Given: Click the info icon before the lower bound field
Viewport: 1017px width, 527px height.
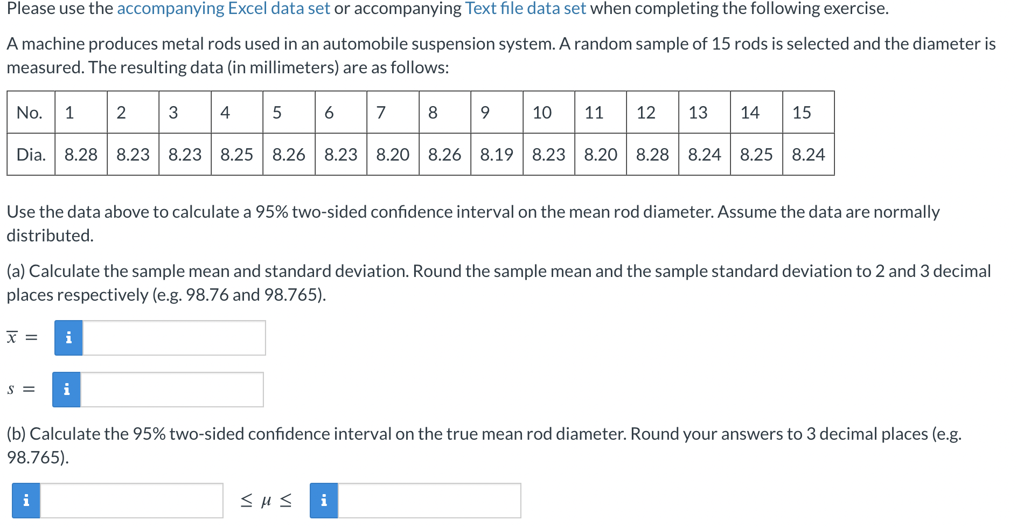Looking at the screenshot, I should [26, 501].
